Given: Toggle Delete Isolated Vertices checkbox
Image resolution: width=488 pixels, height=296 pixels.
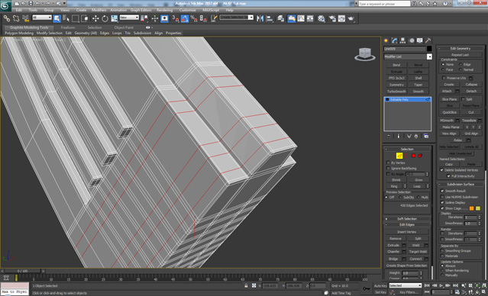Looking at the screenshot, I should (441, 170).
